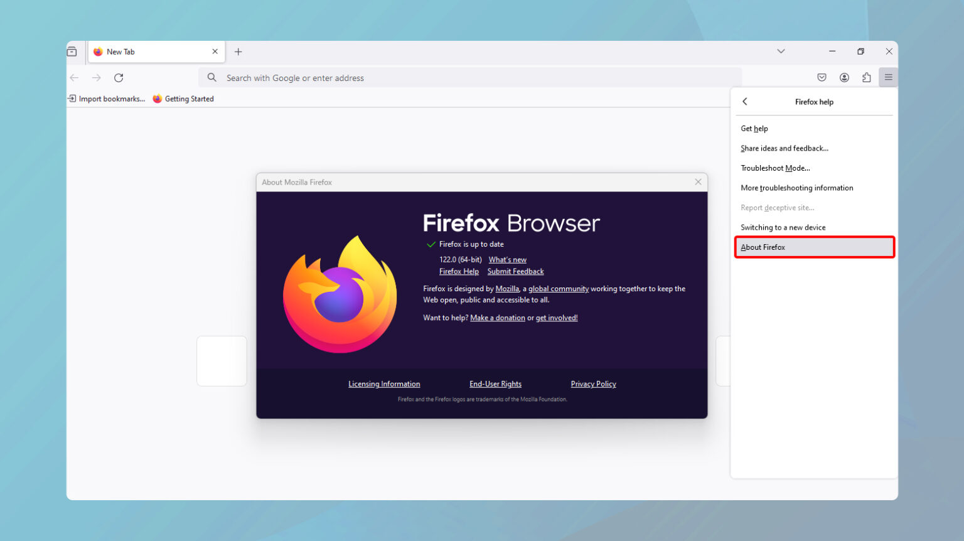Go back from Firefox help panel

(x=745, y=102)
